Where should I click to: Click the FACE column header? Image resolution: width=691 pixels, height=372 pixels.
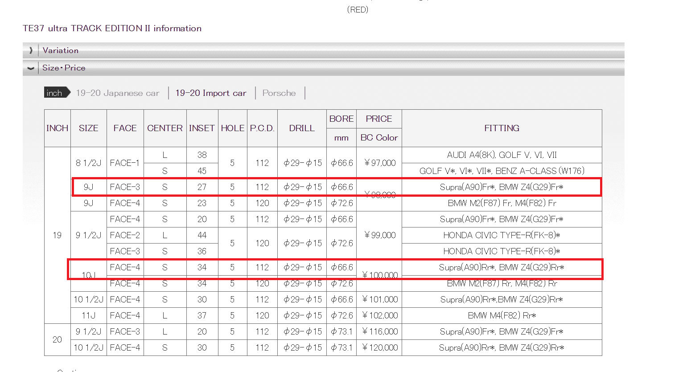click(125, 128)
